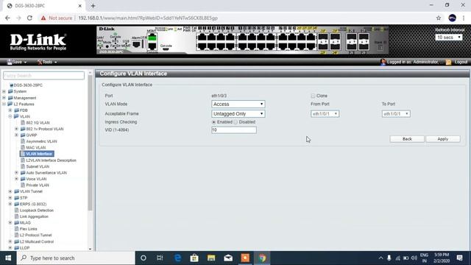Select Enabled for Ingress Checking
The image size is (471, 265).
coord(213,122)
